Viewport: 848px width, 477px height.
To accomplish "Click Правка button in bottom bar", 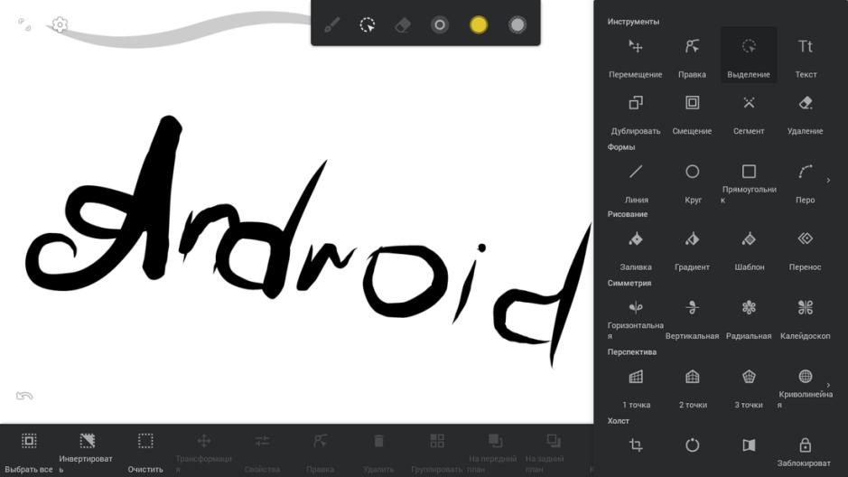I will tap(321, 452).
